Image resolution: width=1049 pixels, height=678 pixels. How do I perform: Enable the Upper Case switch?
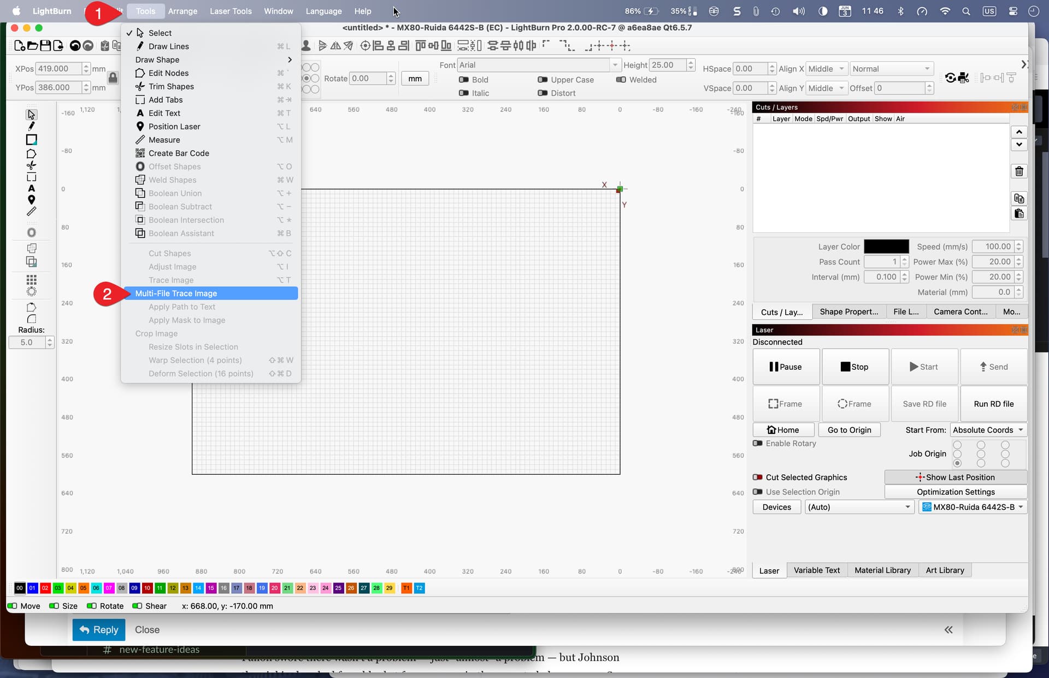coord(543,80)
